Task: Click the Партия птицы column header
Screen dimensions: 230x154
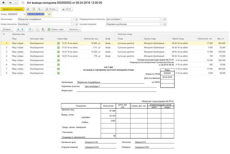Action: coord(183,39)
